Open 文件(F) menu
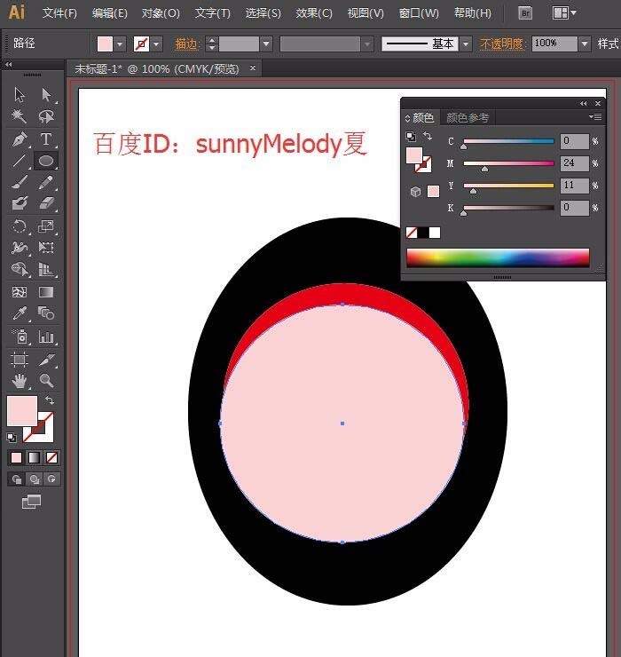621x657 pixels. pos(59,13)
